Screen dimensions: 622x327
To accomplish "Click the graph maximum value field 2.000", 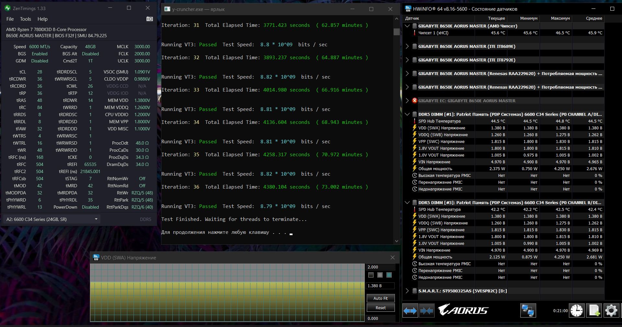I will (380, 267).
